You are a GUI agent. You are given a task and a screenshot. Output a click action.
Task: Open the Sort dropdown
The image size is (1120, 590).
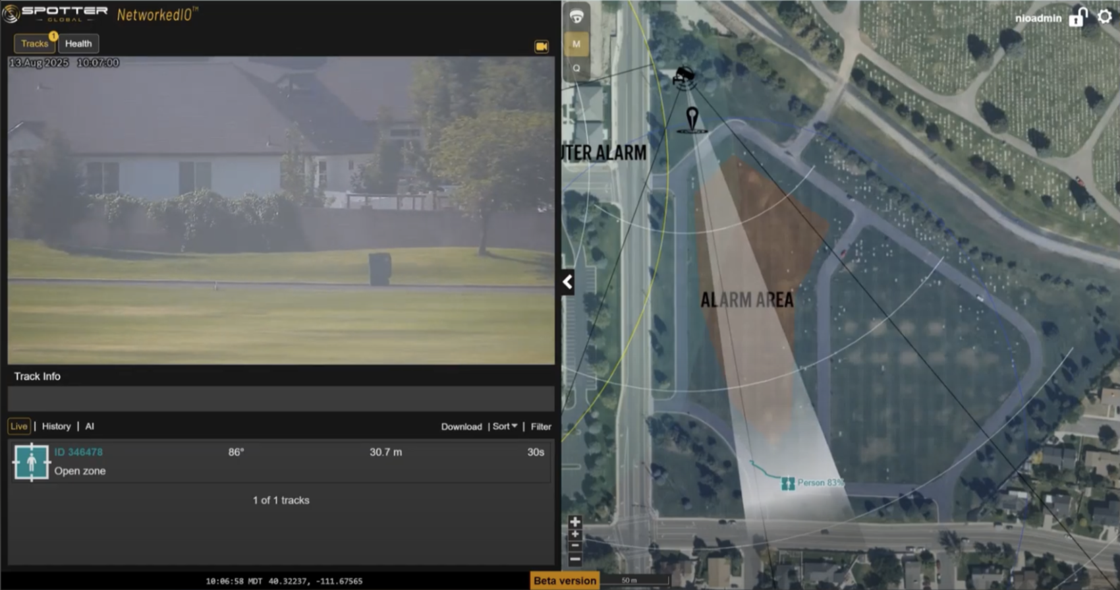(x=505, y=427)
